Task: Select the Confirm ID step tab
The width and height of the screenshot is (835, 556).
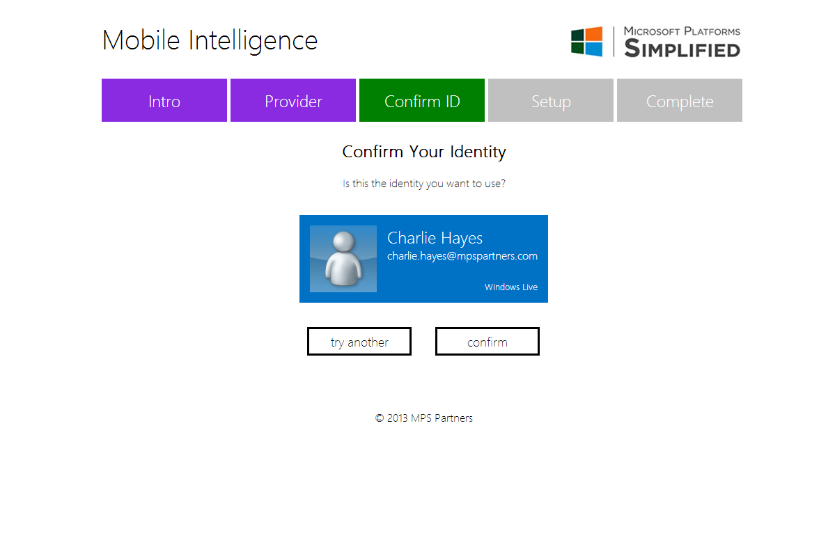Action: click(x=422, y=101)
